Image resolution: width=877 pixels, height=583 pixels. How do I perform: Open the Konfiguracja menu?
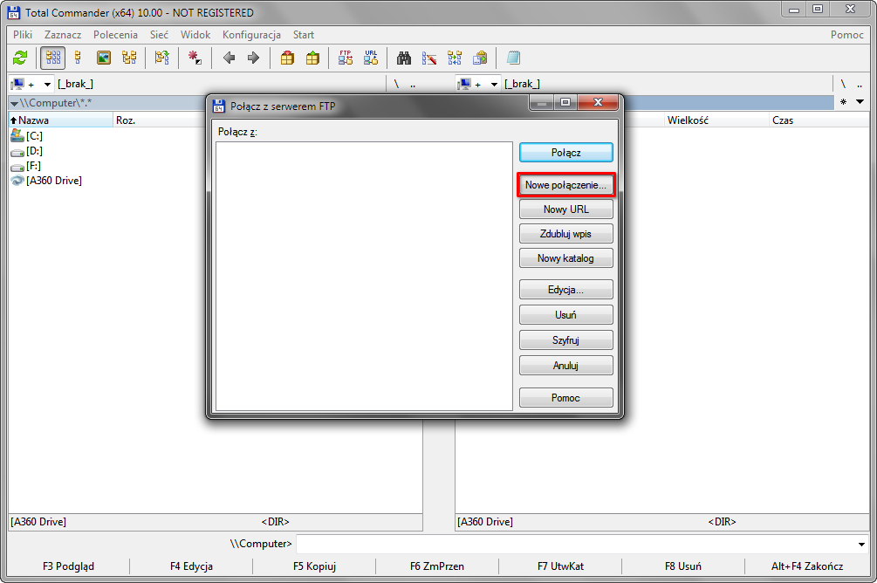pyautogui.click(x=251, y=35)
